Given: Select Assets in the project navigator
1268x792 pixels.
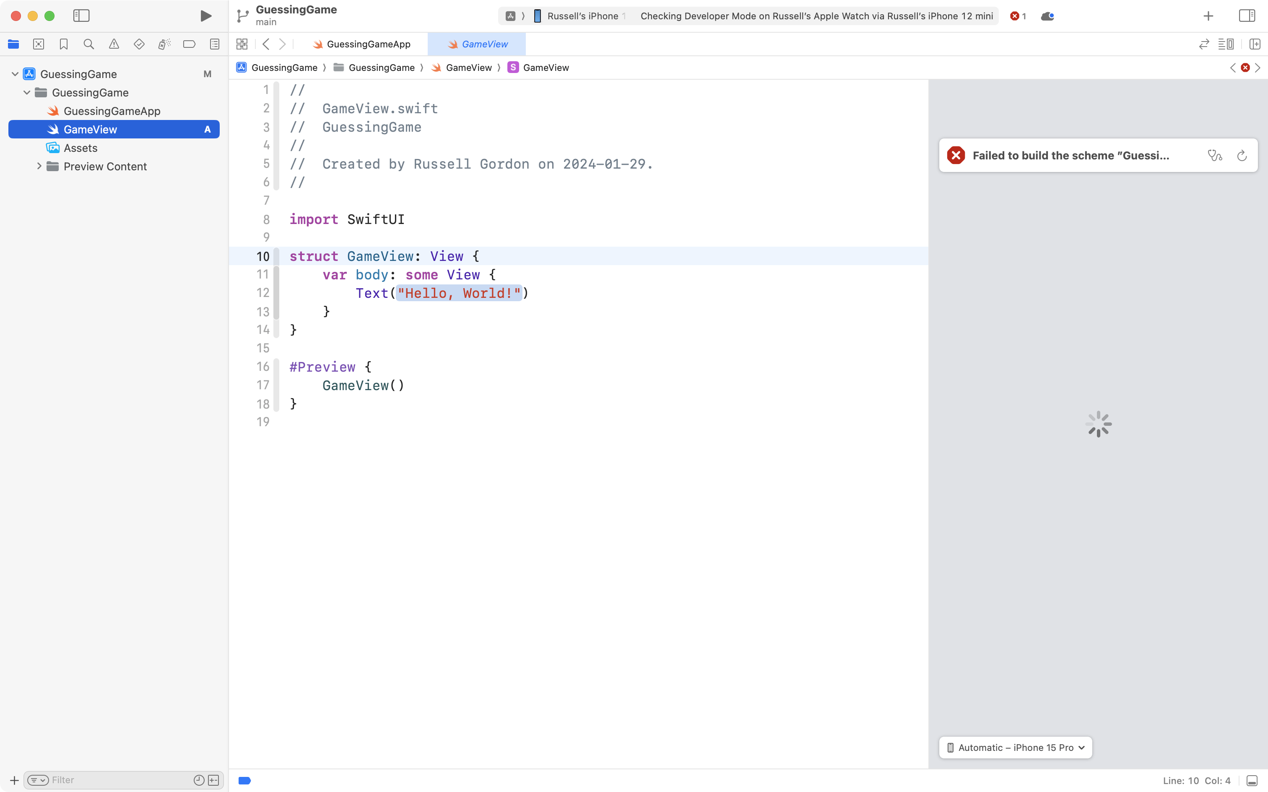Looking at the screenshot, I should tap(81, 148).
